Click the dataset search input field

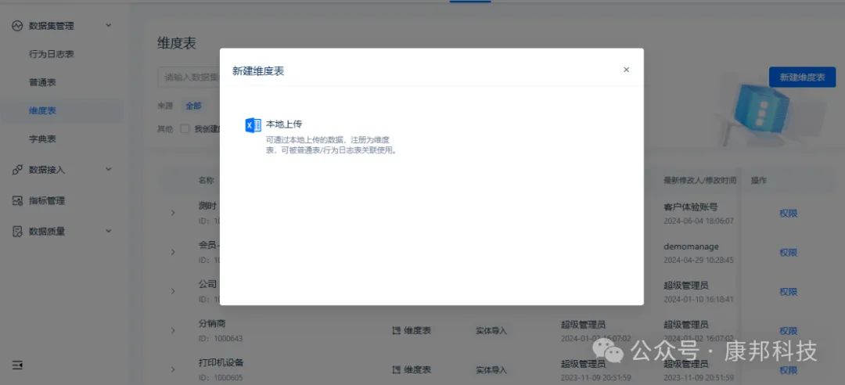188,77
